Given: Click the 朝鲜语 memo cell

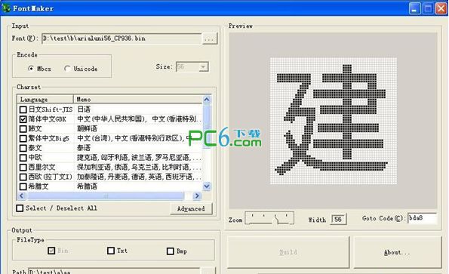Looking at the screenshot, I should 88,129.
